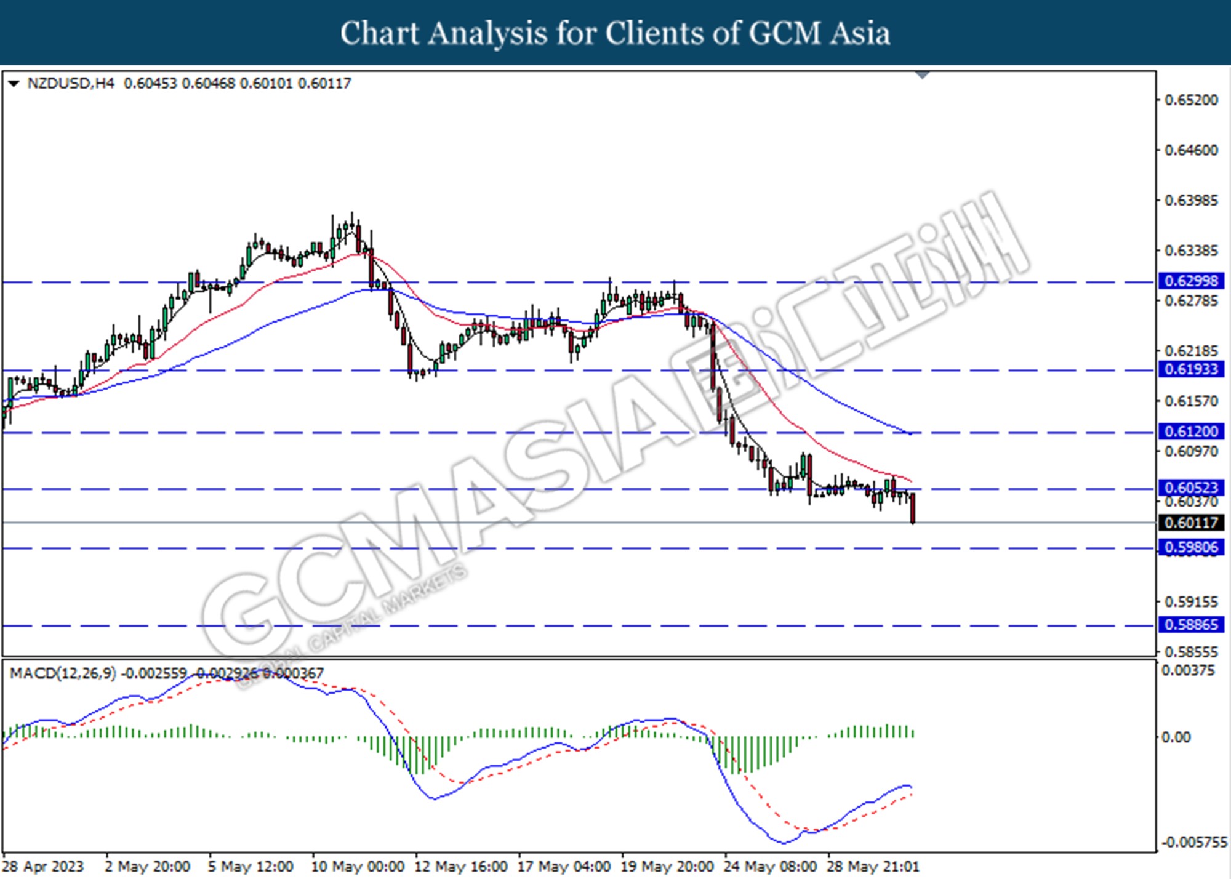Image resolution: width=1231 pixels, height=879 pixels.
Task: Click the Chart Analysis for Clients title
Action: (x=615, y=33)
